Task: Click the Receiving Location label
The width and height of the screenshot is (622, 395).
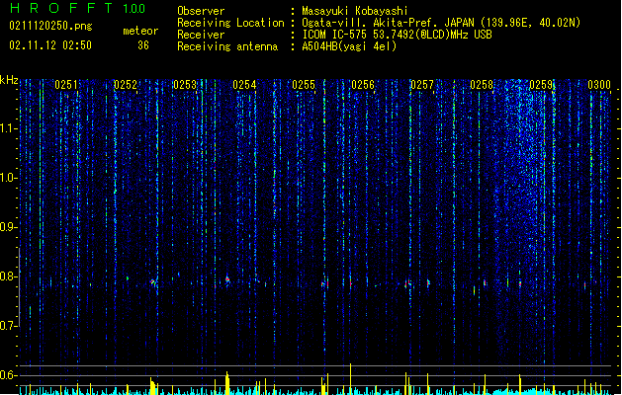Action: [x=230, y=23]
